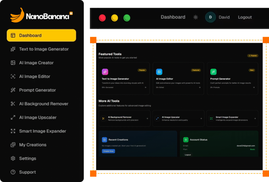Click the AI Image Upscaler card arrows icon
This screenshot has width=269, height=182.
click(157, 118)
